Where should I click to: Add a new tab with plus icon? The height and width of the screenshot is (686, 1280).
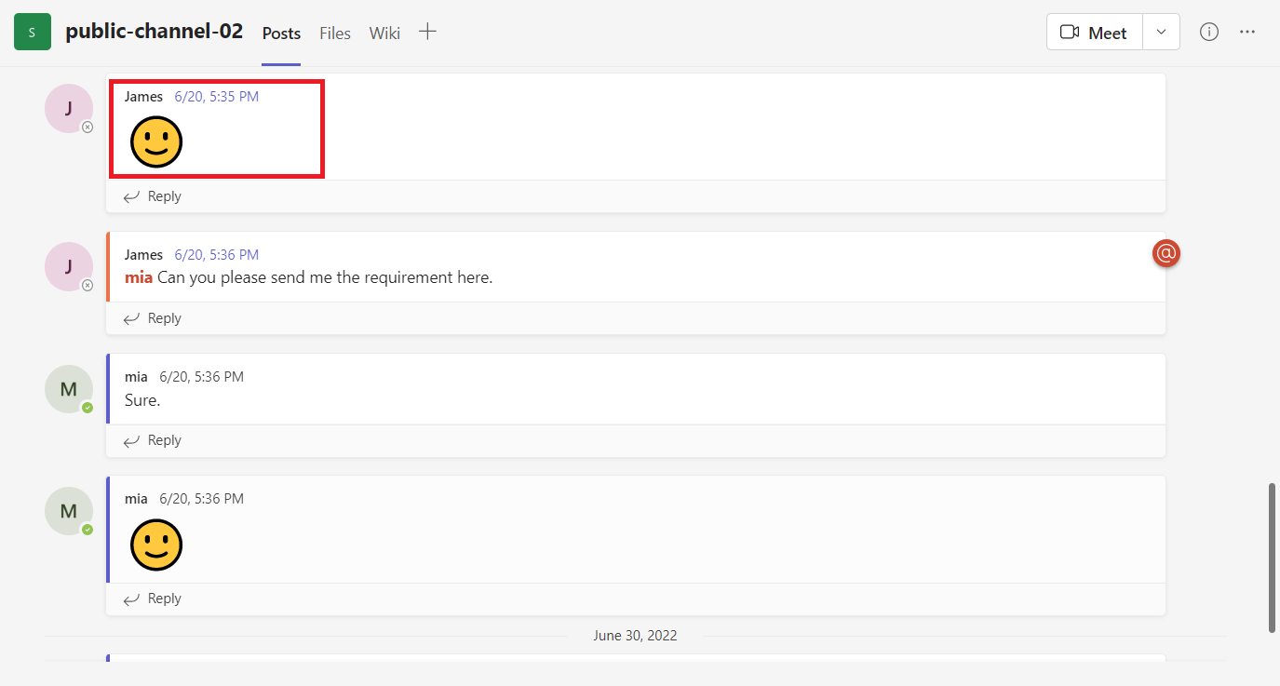(x=427, y=32)
